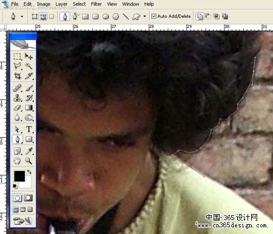Select the Type tool
The width and height of the screenshot is (273, 234).
29,129
